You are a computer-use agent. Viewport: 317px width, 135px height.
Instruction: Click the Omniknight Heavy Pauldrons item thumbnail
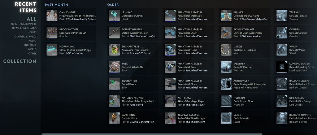click(x=52, y=15)
